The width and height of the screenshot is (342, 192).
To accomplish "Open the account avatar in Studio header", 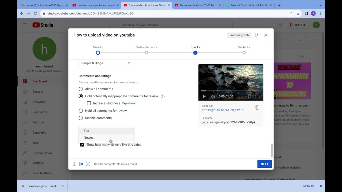I will (316, 25).
